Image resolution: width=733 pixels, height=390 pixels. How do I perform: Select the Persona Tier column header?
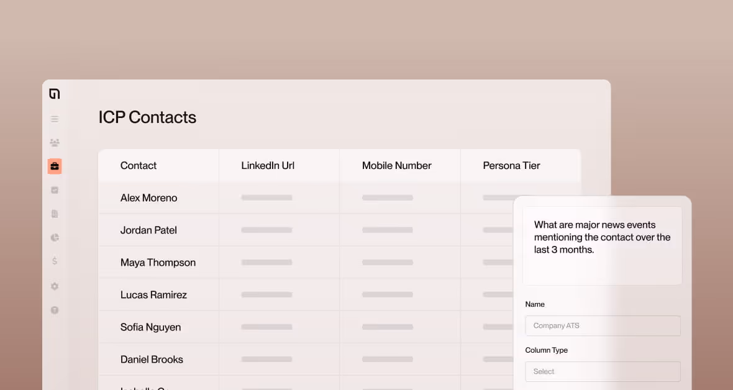[511, 165]
